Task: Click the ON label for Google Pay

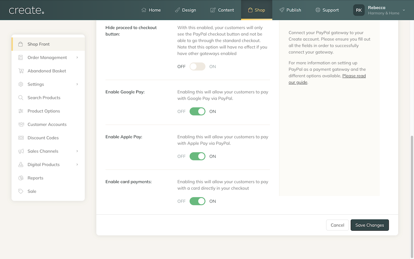Action: (x=213, y=112)
